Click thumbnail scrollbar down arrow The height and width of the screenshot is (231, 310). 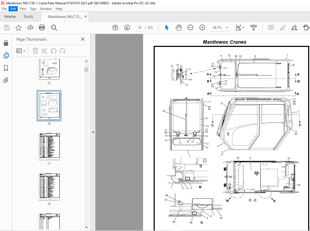tap(86, 227)
